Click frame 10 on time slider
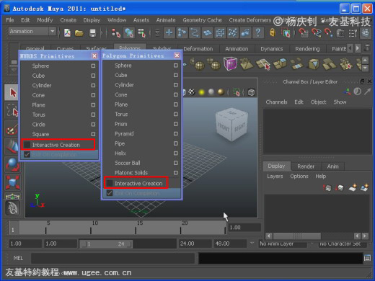375x281 pixels. click(91, 228)
